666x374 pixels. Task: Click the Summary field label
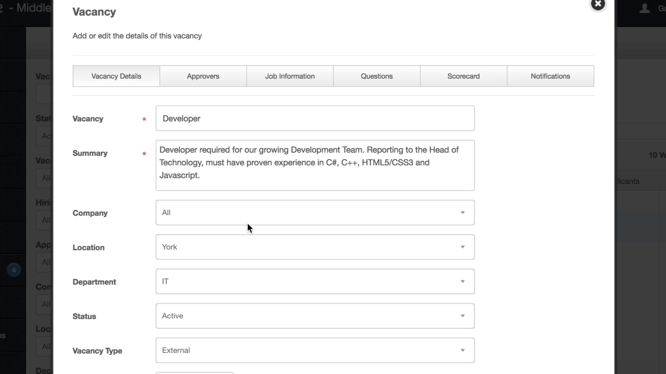point(90,153)
